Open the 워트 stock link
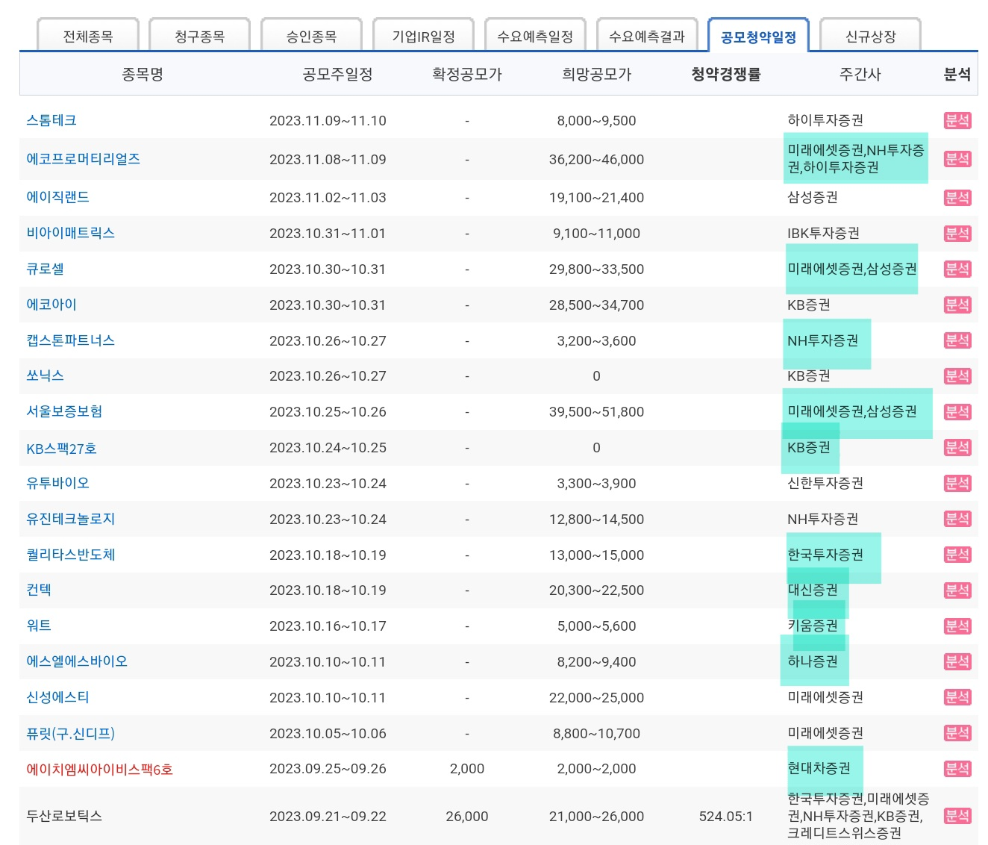This screenshot has width=988, height=845. click(x=39, y=626)
